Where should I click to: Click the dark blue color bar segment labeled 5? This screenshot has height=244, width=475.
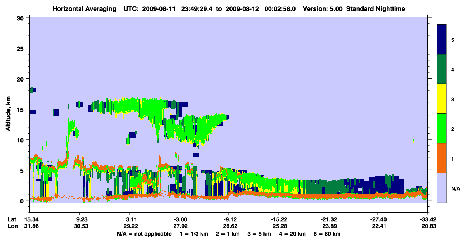coord(442,40)
